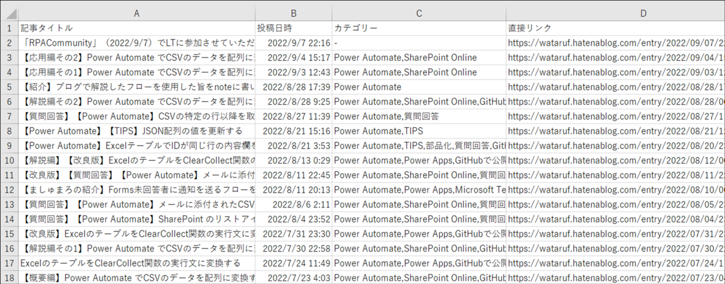Viewport: 725px width, 284px height.
Task: Select row 12 header
Action: (9, 189)
